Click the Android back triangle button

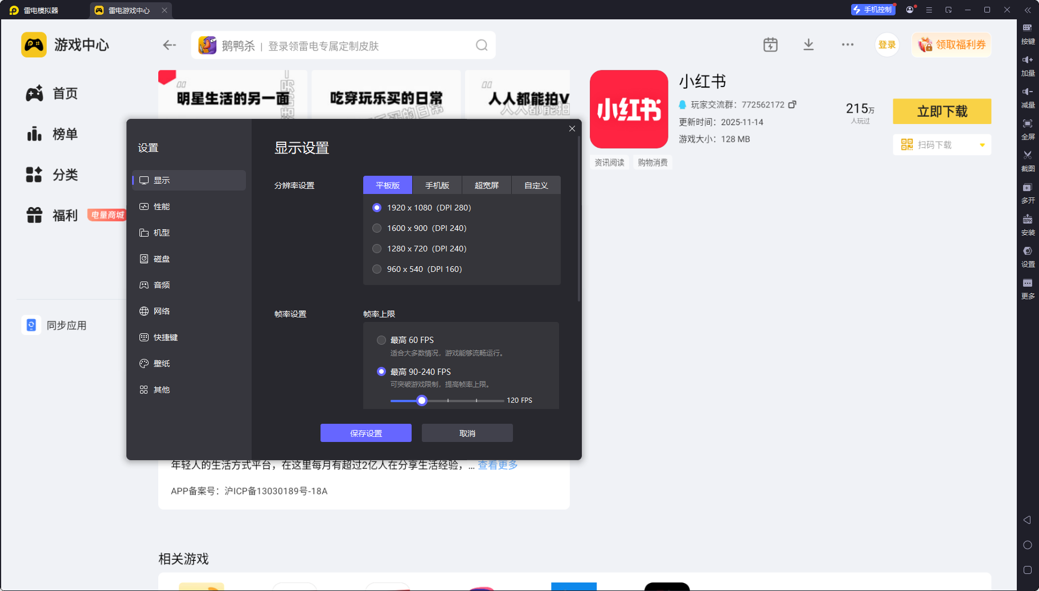click(x=1027, y=520)
